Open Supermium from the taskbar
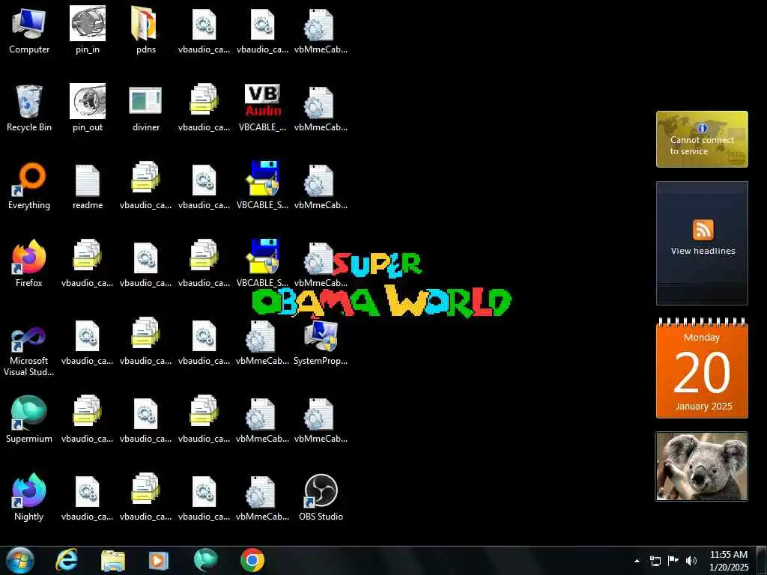The height and width of the screenshot is (575, 767). [x=205, y=560]
